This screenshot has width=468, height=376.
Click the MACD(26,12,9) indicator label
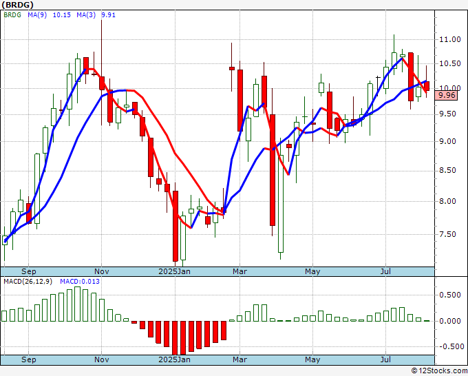coord(28,282)
